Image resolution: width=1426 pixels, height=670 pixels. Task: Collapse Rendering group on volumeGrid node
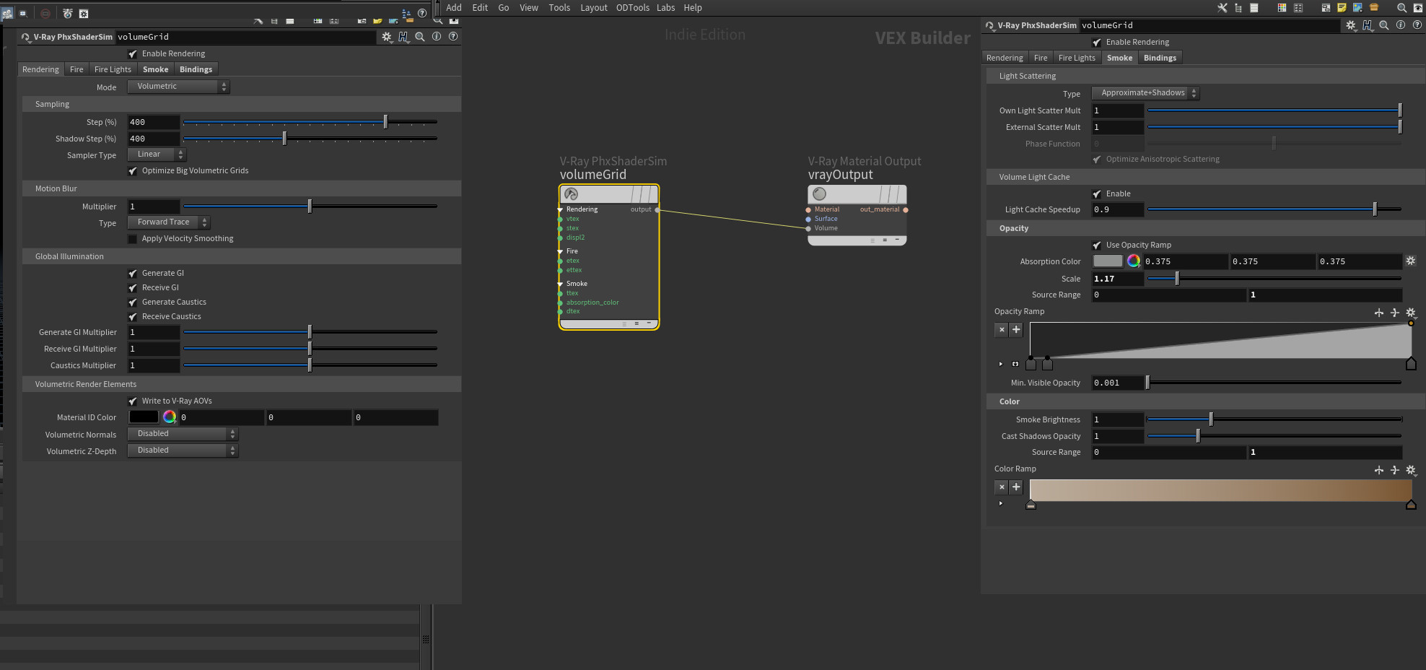560,209
